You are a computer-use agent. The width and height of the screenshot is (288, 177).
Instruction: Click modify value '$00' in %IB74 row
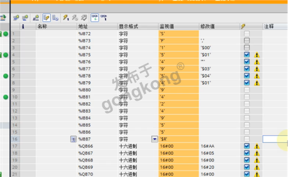coord(205,48)
